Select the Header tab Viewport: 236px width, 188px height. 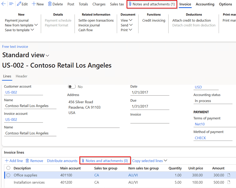21,76
